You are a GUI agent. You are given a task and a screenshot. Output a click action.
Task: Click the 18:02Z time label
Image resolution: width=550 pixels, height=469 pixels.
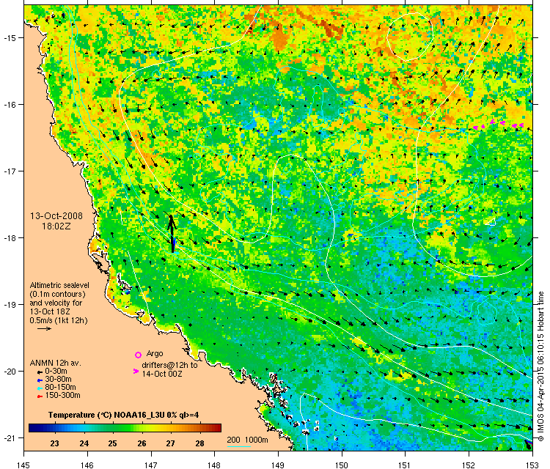(x=56, y=226)
